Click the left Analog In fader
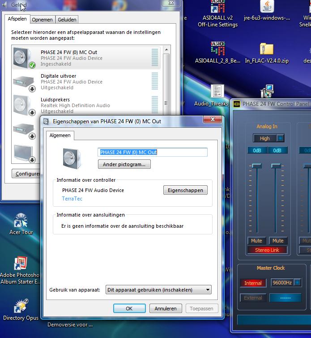 tap(257, 166)
